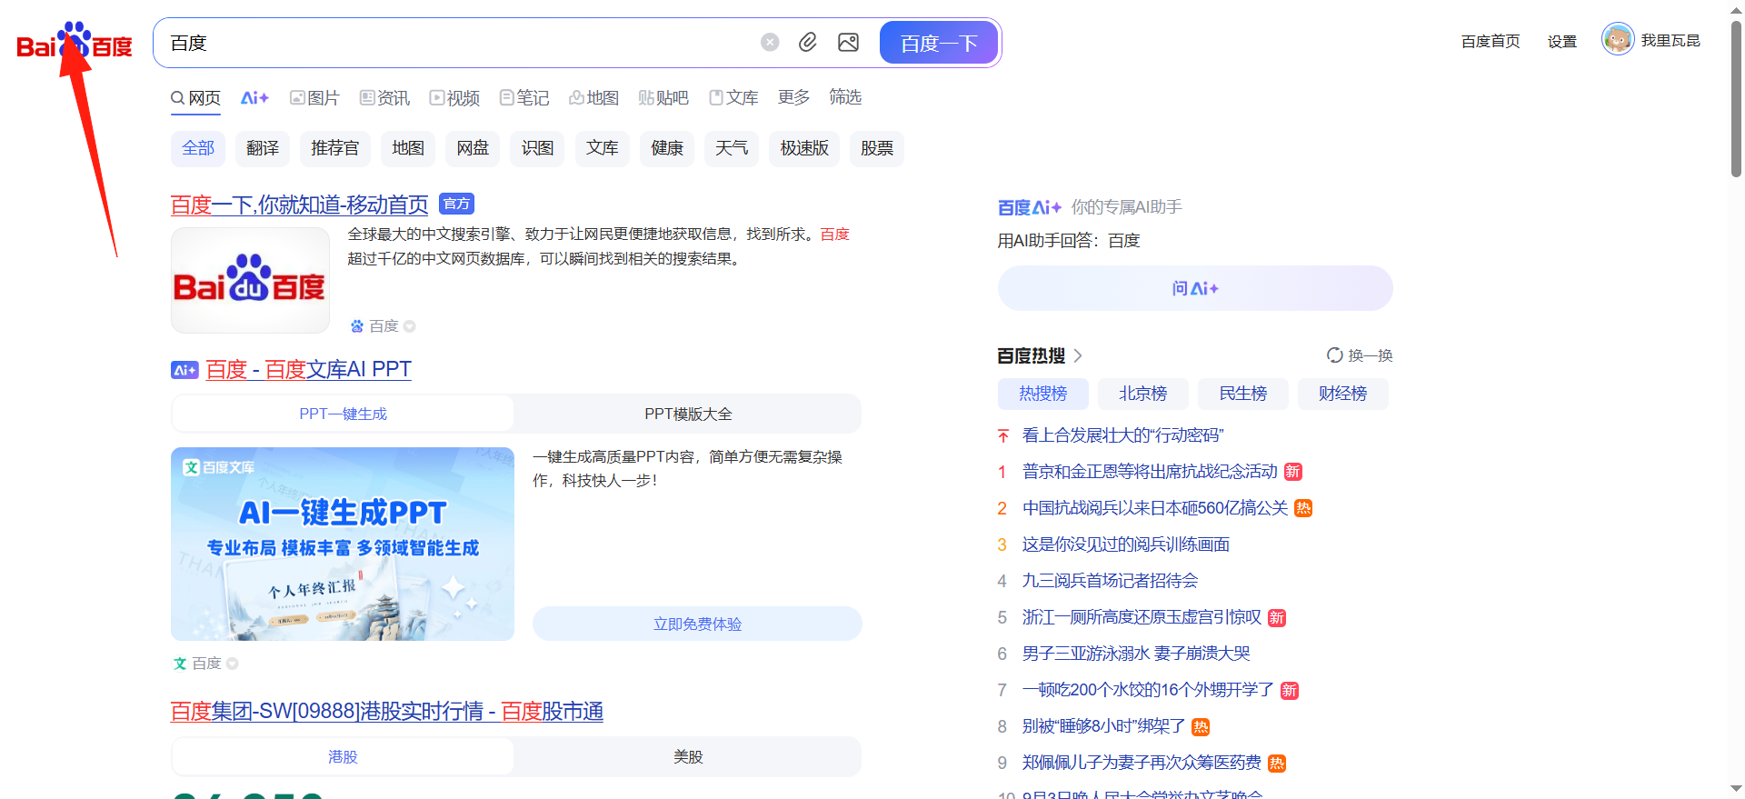Switch to the PPT模版大全 tab
This screenshot has width=1745, height=799.
(x=688, y=414)
